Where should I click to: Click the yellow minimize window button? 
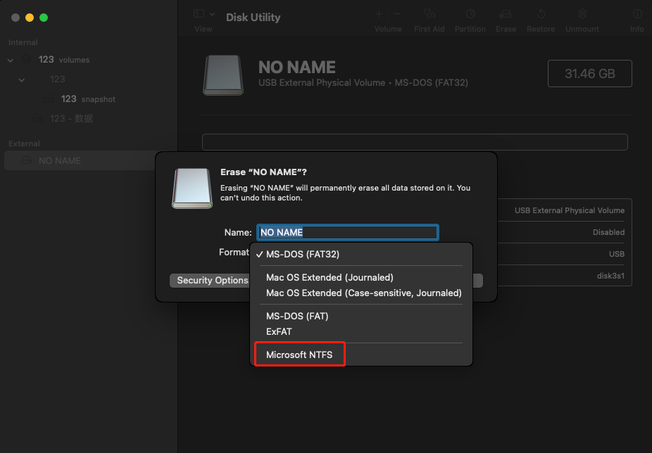[x=30, y=18]
